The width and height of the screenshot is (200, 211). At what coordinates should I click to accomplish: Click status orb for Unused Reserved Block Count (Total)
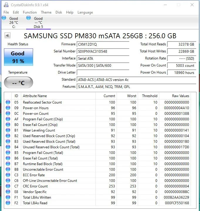pos(8,147)
